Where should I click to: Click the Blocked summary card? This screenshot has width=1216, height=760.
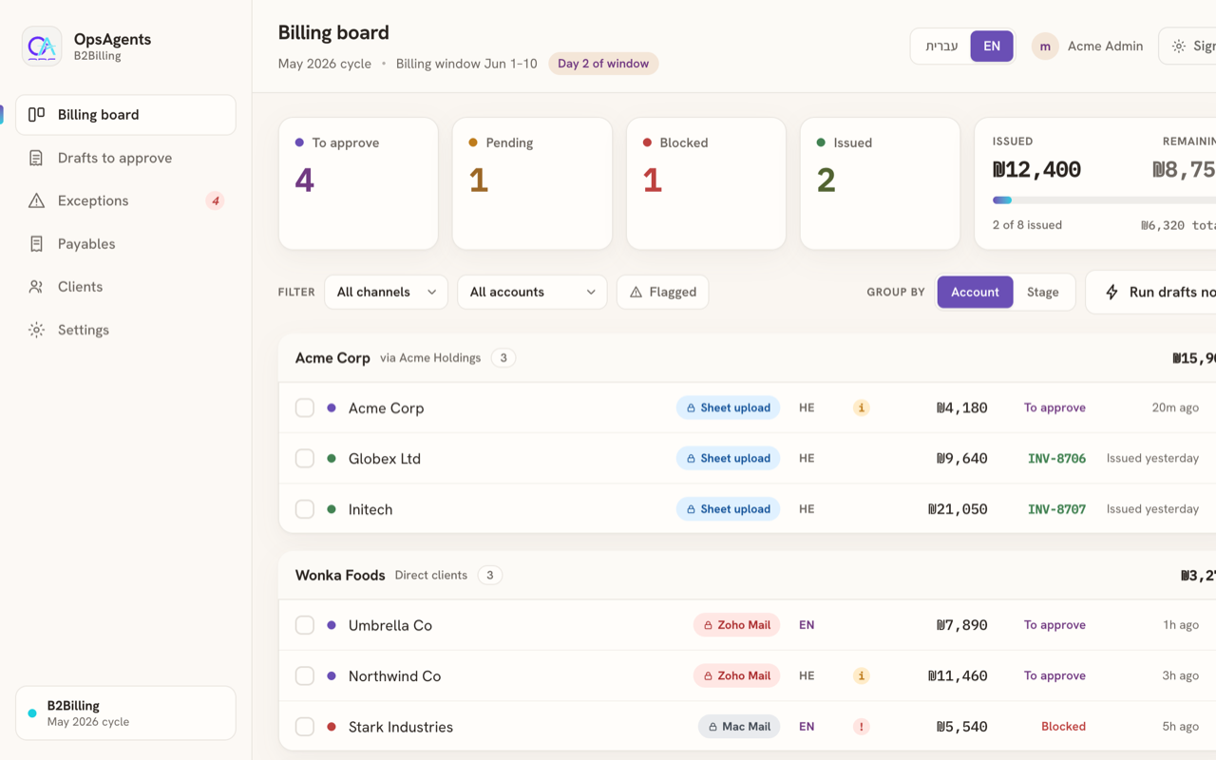(x=706, y=183)
